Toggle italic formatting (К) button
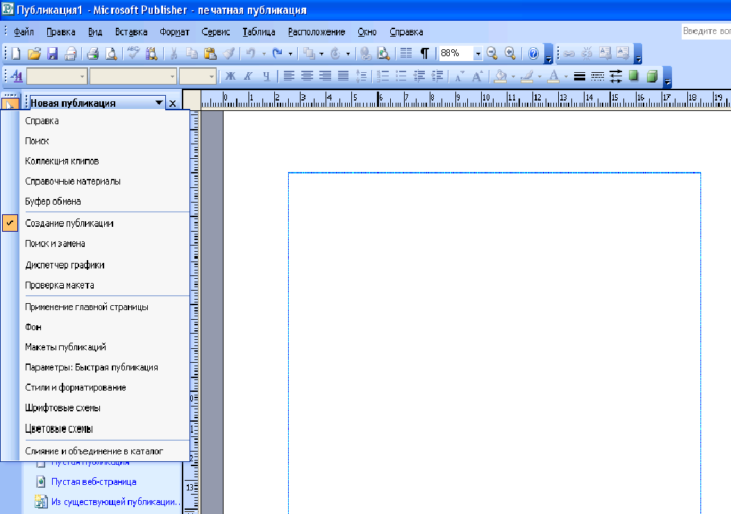 pos(248,76)
